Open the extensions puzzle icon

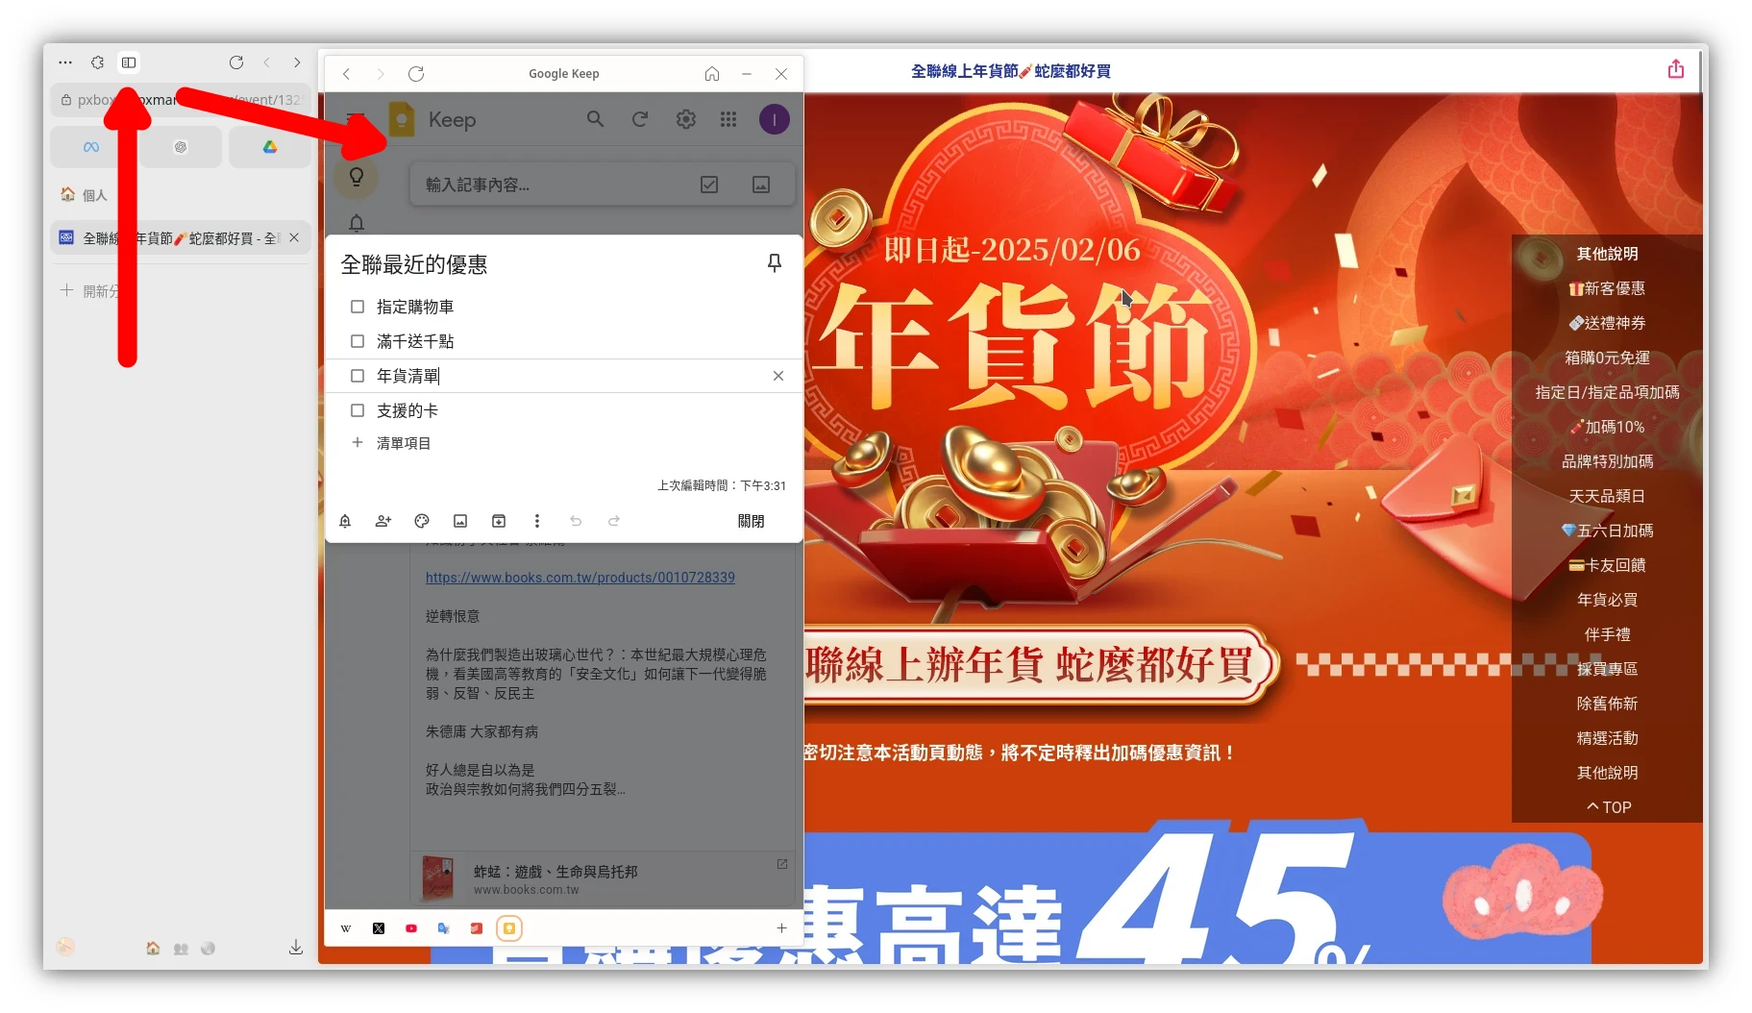[97, 62]
